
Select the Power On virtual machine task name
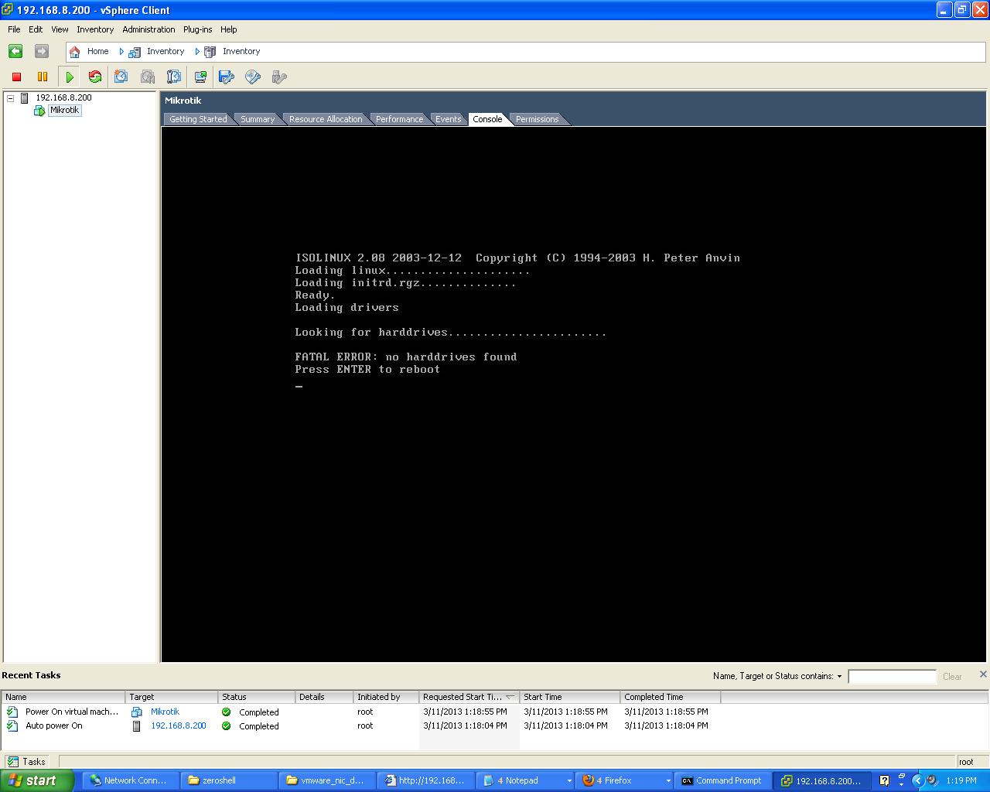(72, 712)
